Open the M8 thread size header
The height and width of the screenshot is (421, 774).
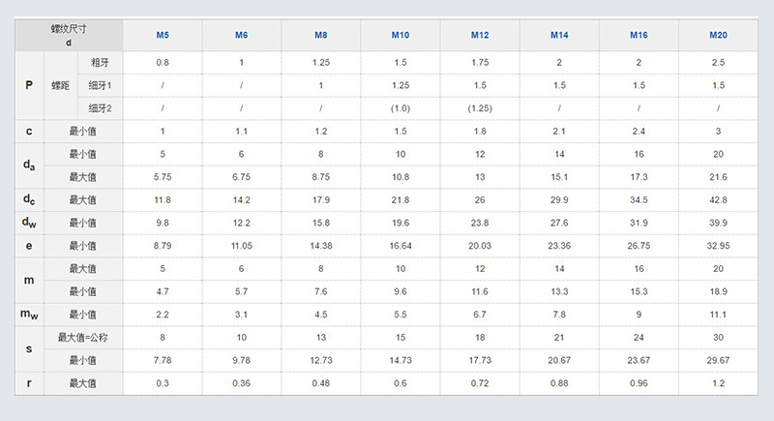[x=320, y=36]
